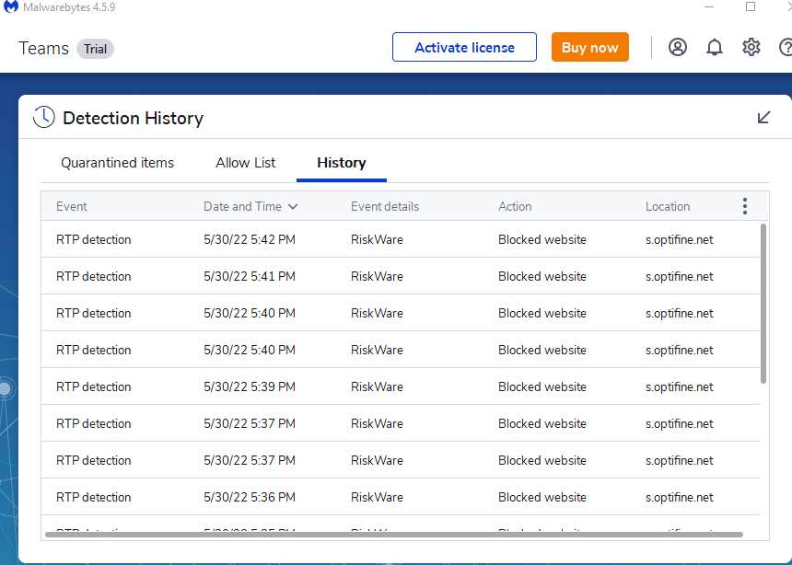
Task: Maximize the Malwarebytes window
Action: tap(751, 6)
